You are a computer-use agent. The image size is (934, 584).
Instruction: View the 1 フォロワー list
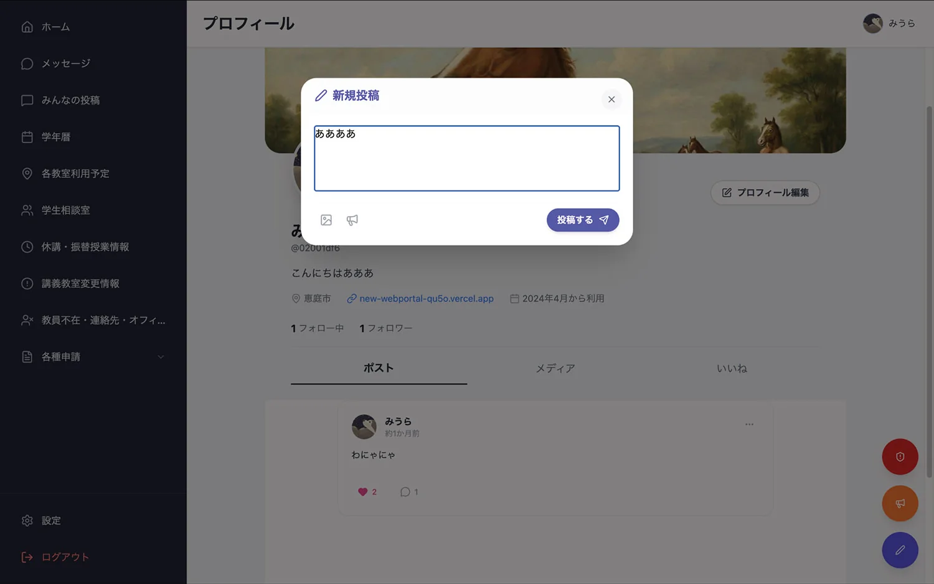(385, 328)
